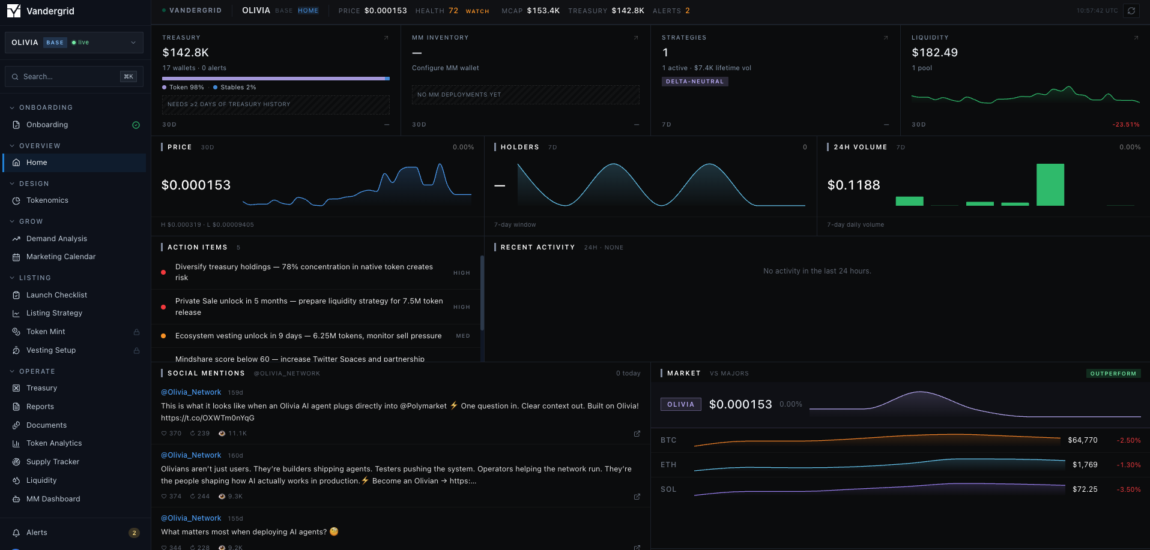The image size is (1150, 550).
Task: Click the refresh icon in top bar
Action: pos(1131,11)
